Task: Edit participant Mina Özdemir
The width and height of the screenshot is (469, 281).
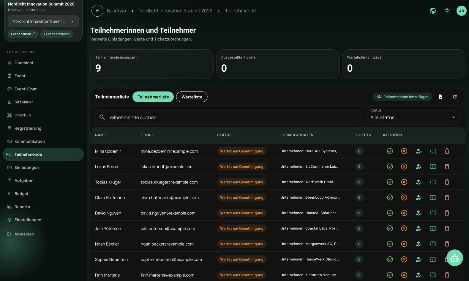Action: pyautogui.click(x=419, y=151)
